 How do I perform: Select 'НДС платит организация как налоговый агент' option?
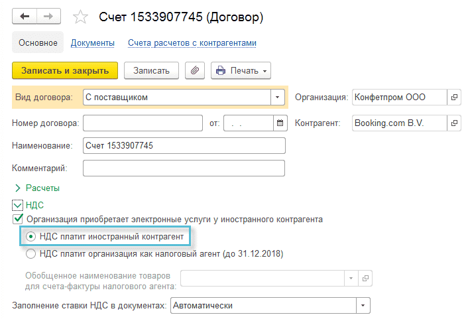tap(30, 253)
